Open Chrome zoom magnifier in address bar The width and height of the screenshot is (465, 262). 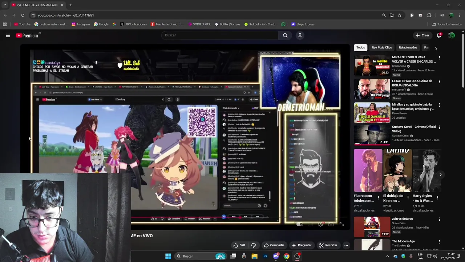384,15
